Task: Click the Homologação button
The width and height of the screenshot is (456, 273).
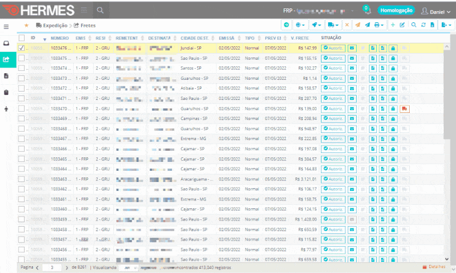Action: 396,10
